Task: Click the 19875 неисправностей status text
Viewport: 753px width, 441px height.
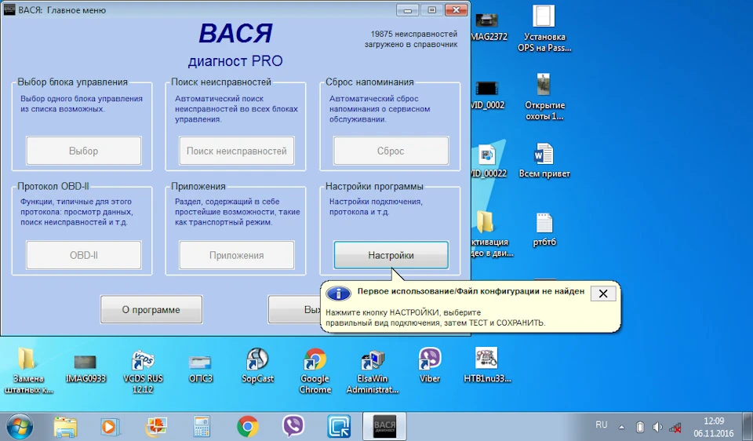Action: 411,39
